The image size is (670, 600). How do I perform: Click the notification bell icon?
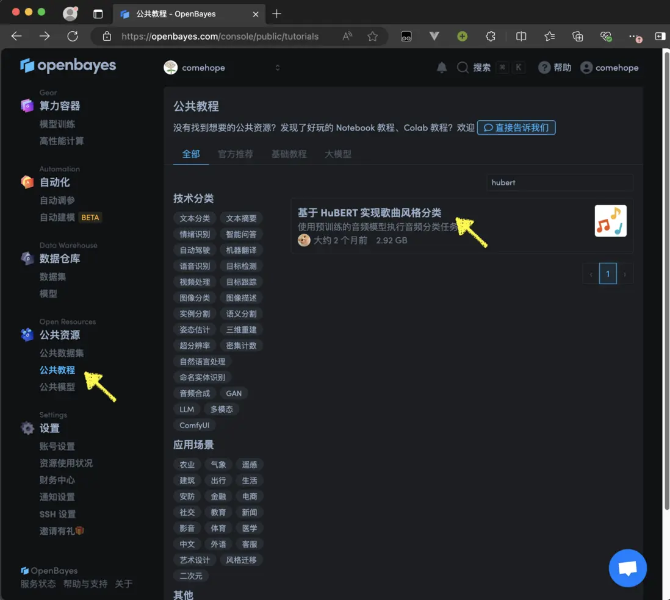point(442,67)
